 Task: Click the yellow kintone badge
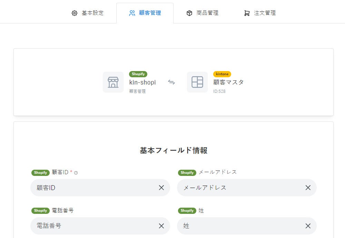222,74
